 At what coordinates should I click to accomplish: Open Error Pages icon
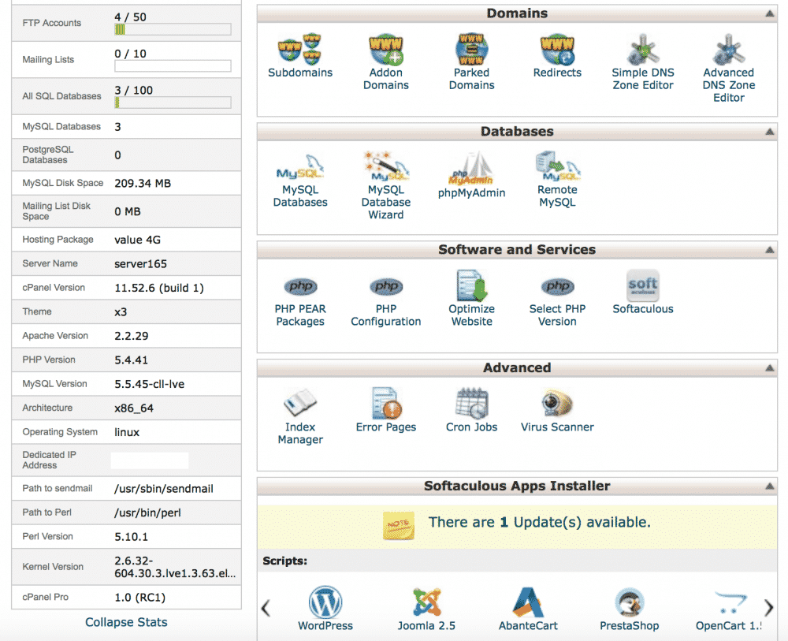pyautogui.click(x=386, y=403)
